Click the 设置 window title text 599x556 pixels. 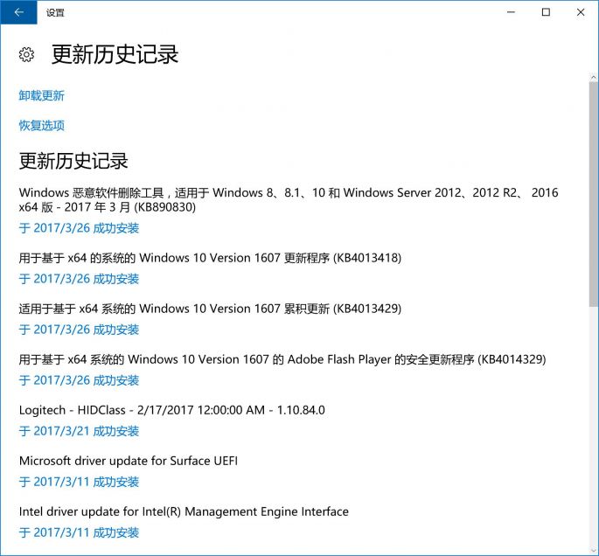tap(55, 12)
